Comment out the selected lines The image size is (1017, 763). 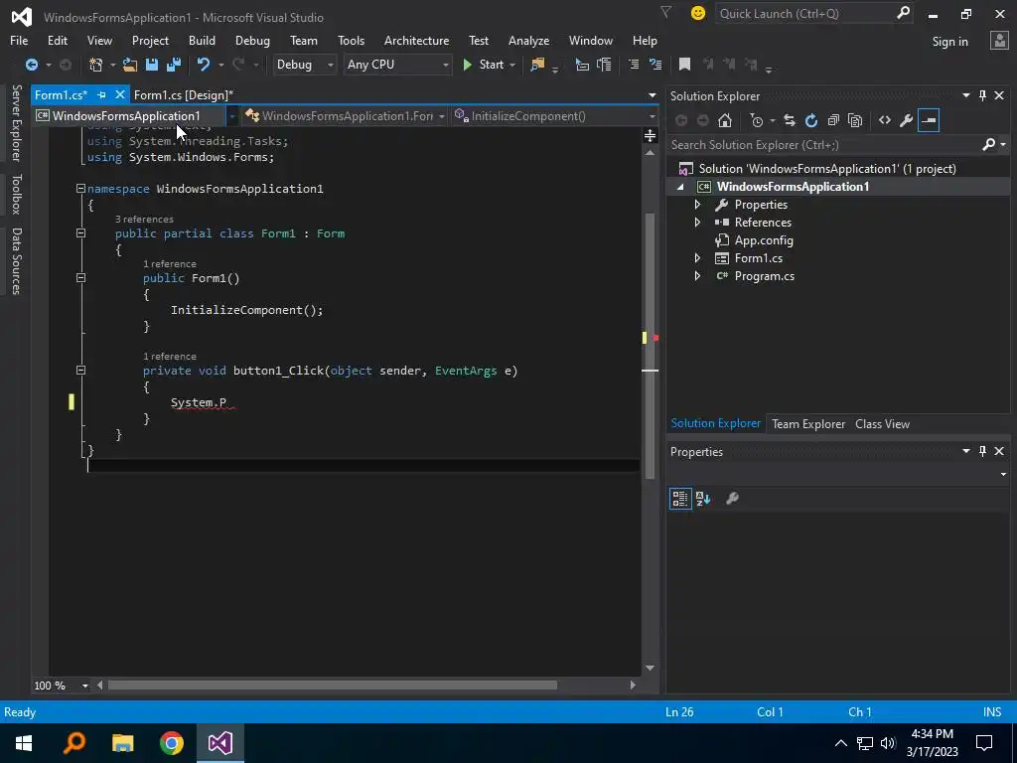point(634,65)
